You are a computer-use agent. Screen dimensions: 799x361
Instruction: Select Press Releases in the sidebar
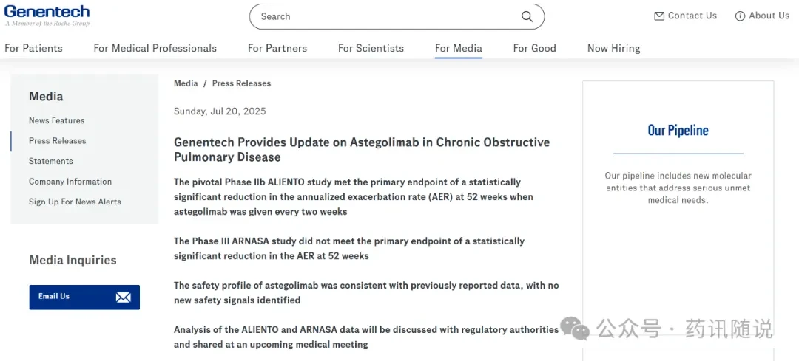58,141
